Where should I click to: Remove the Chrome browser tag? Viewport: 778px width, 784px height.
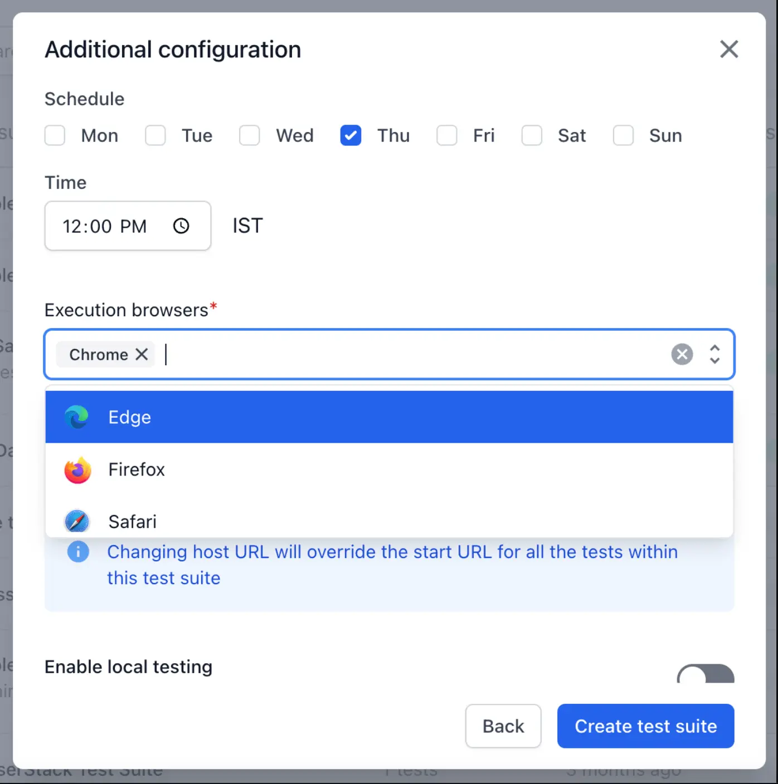point(142,354)
